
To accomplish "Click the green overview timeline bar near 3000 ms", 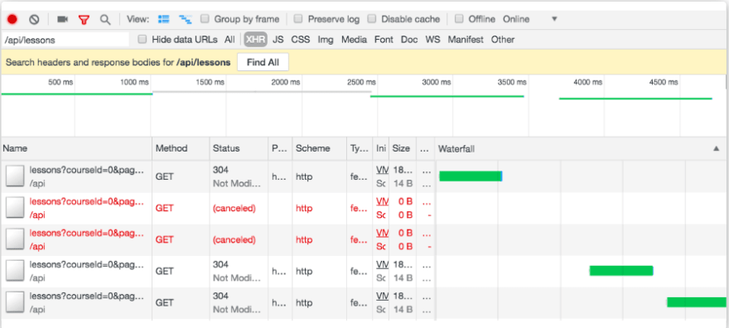I will 447,96.
